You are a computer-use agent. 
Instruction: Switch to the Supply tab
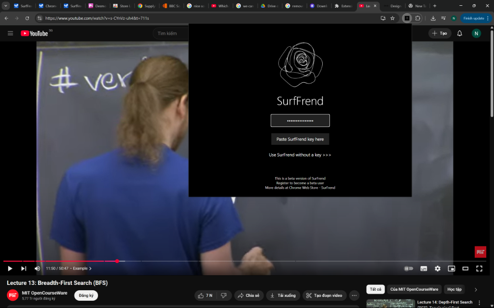pos(147,6)
